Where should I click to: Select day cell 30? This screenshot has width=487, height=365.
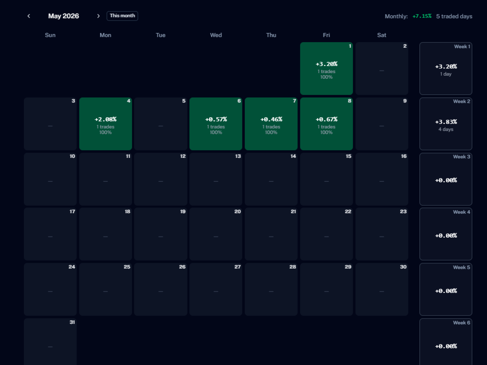pyautogui.click(x=382, y=289)
